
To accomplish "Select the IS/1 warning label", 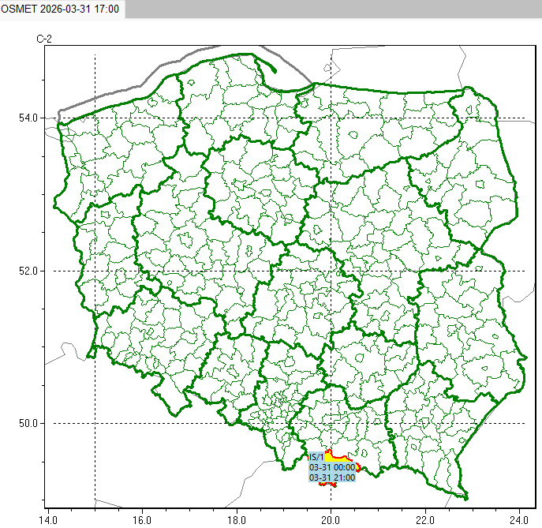I will pyautogui.click(x=316, y=457).
